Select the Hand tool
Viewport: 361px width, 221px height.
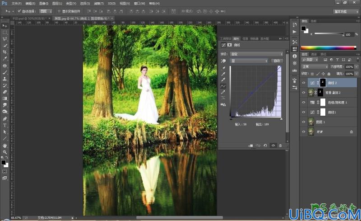5,146
